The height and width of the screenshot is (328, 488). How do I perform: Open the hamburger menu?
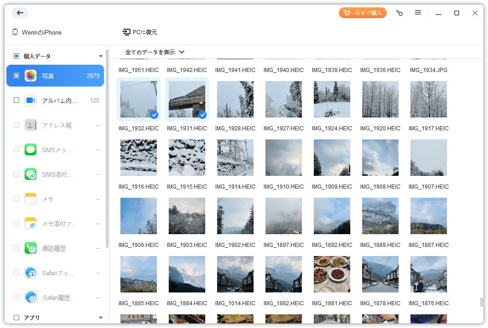tap(418, 13)
